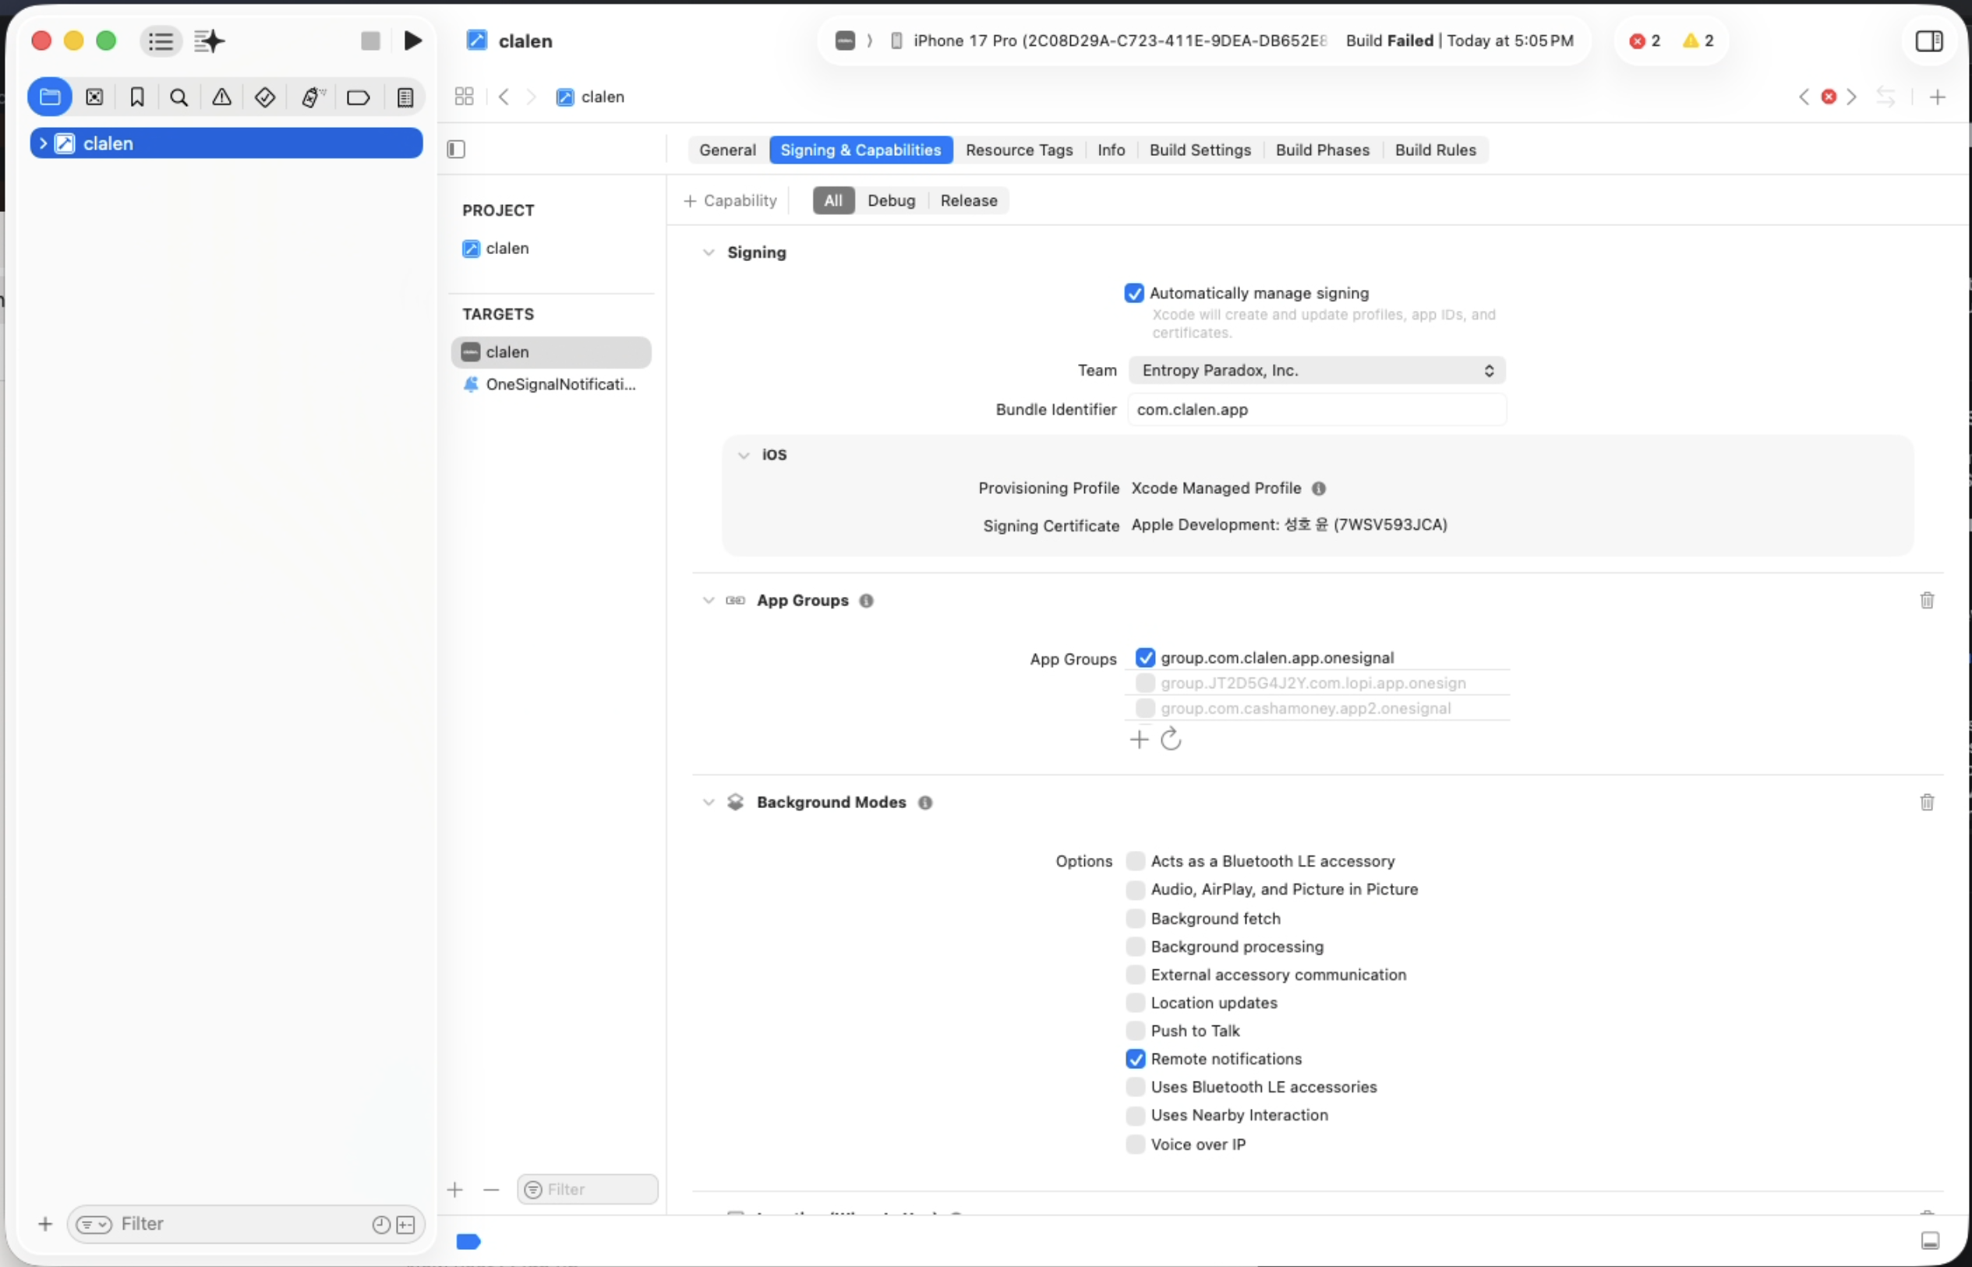The width and height of the screenshot is (1972, 1267).
Task: Open the Breakpoint navigator icon
Action: point(358,97)
